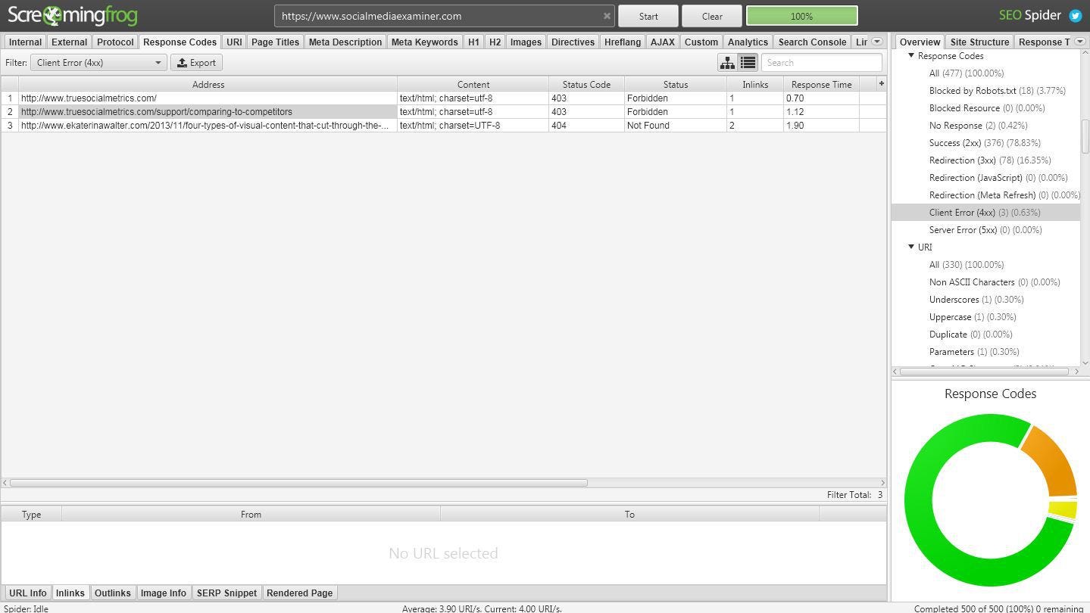
Task: Open the Page Titles tab
Action: (275, 42)
